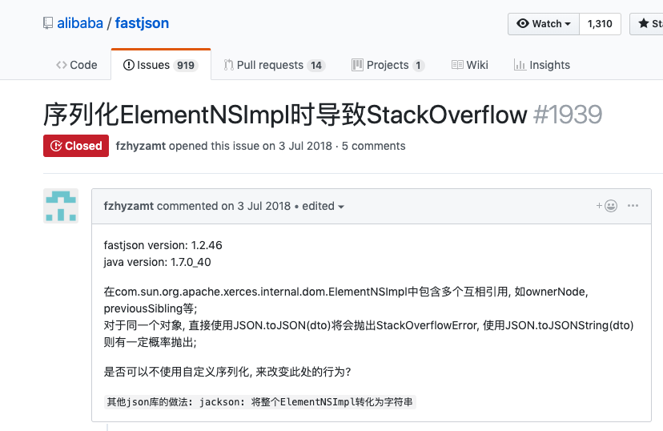This screenshot has height=431, width=663.
Task: Click the red Closed status badge
Action: (76, 146)
